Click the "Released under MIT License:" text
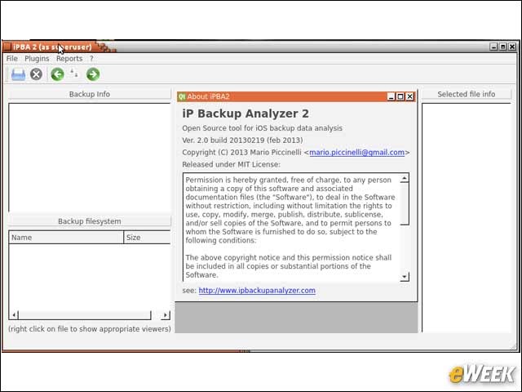The image size is (522, 392). [231, 164]
